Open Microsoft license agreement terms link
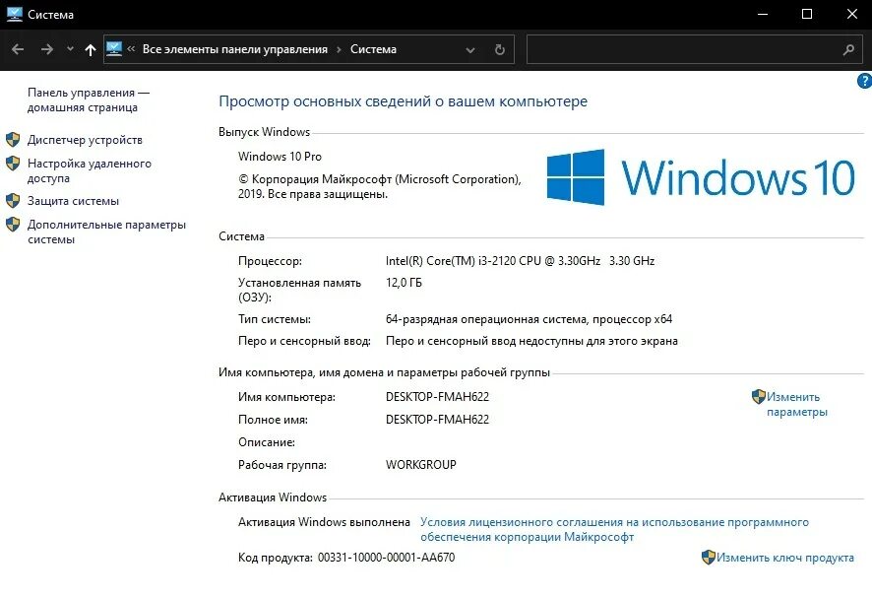The image size is (872, 597). [614, 530]
